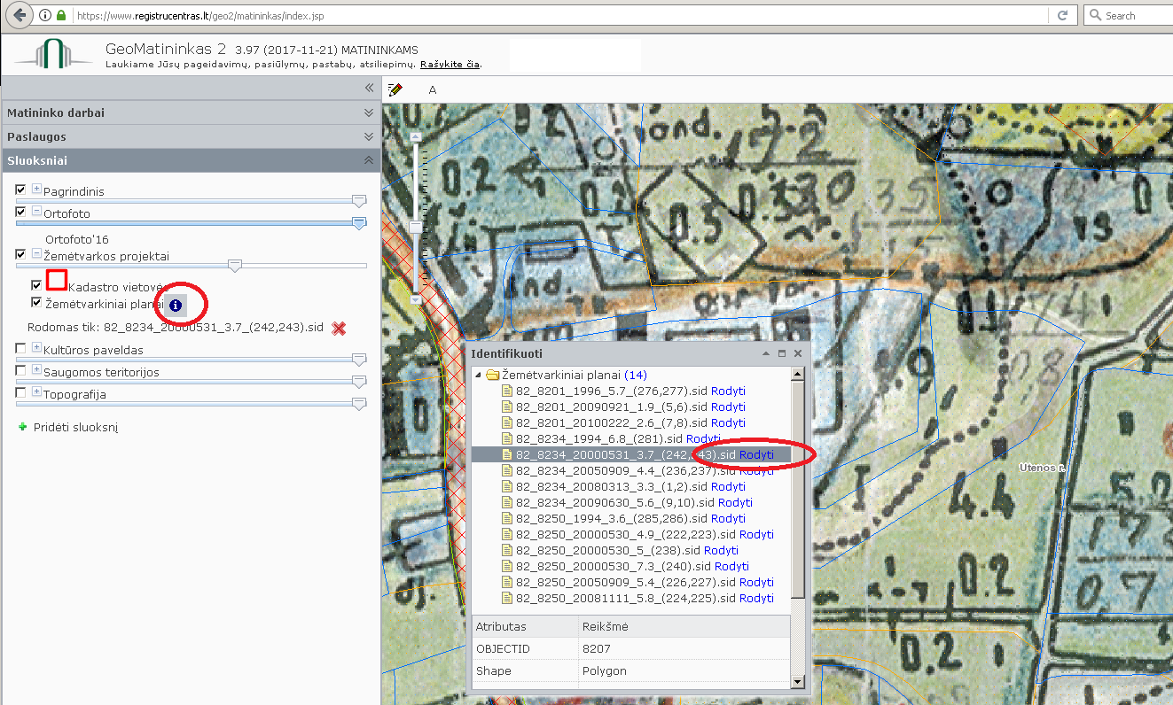Adjust the Žemėtvarkos projektai opacity slider handle
Viewport: 1173px width, 705px height.
pyautogui.click(x=234, y=265)
